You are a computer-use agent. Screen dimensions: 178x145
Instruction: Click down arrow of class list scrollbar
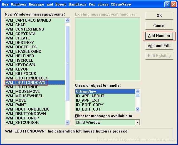click(x=137, y=109)
